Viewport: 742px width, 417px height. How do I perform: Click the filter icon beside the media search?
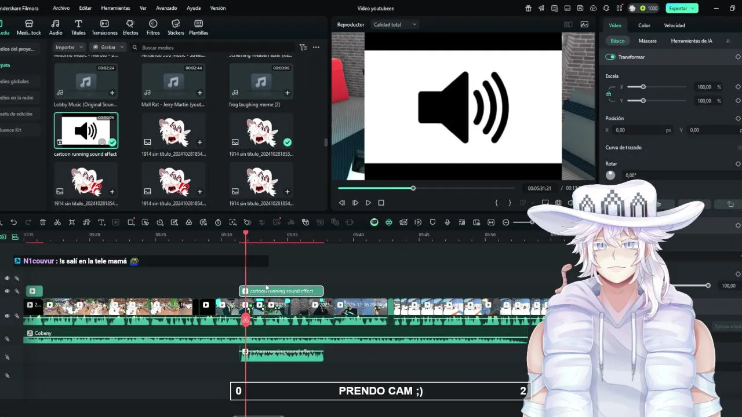coord(303,47)
